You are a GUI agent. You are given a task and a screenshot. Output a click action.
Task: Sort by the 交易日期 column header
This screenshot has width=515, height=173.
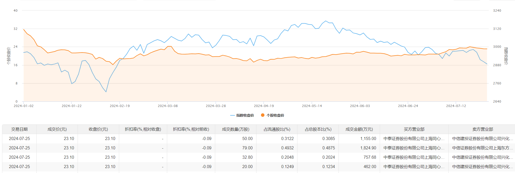19,129
